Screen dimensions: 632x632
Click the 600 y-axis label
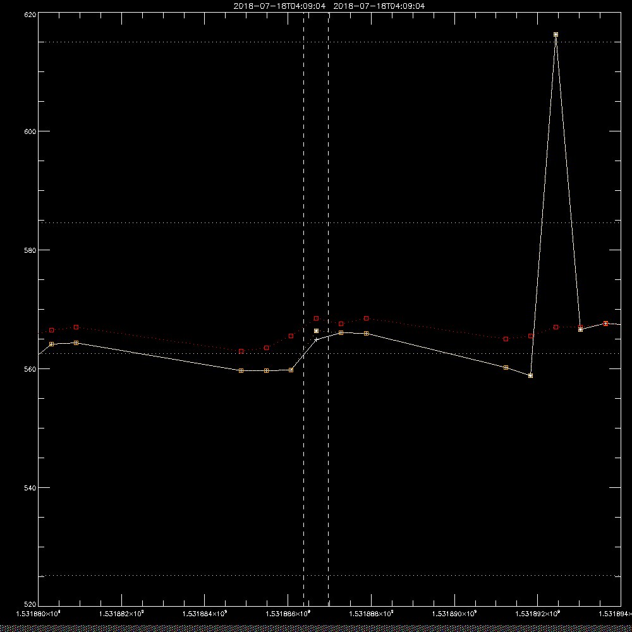30,131
